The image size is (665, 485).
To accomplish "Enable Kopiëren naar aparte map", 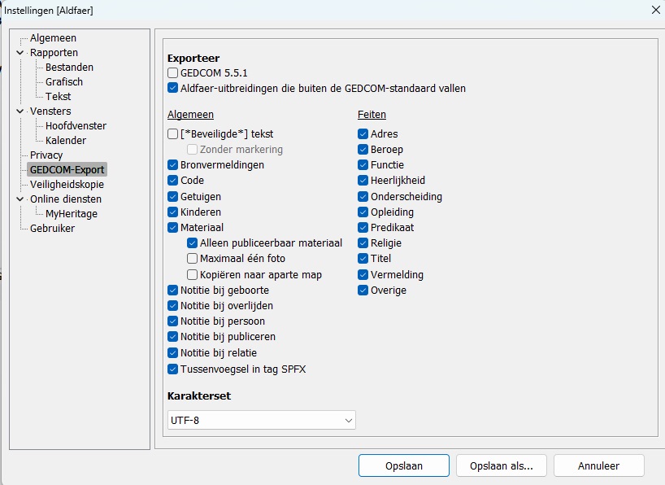I will coord(193,275).
